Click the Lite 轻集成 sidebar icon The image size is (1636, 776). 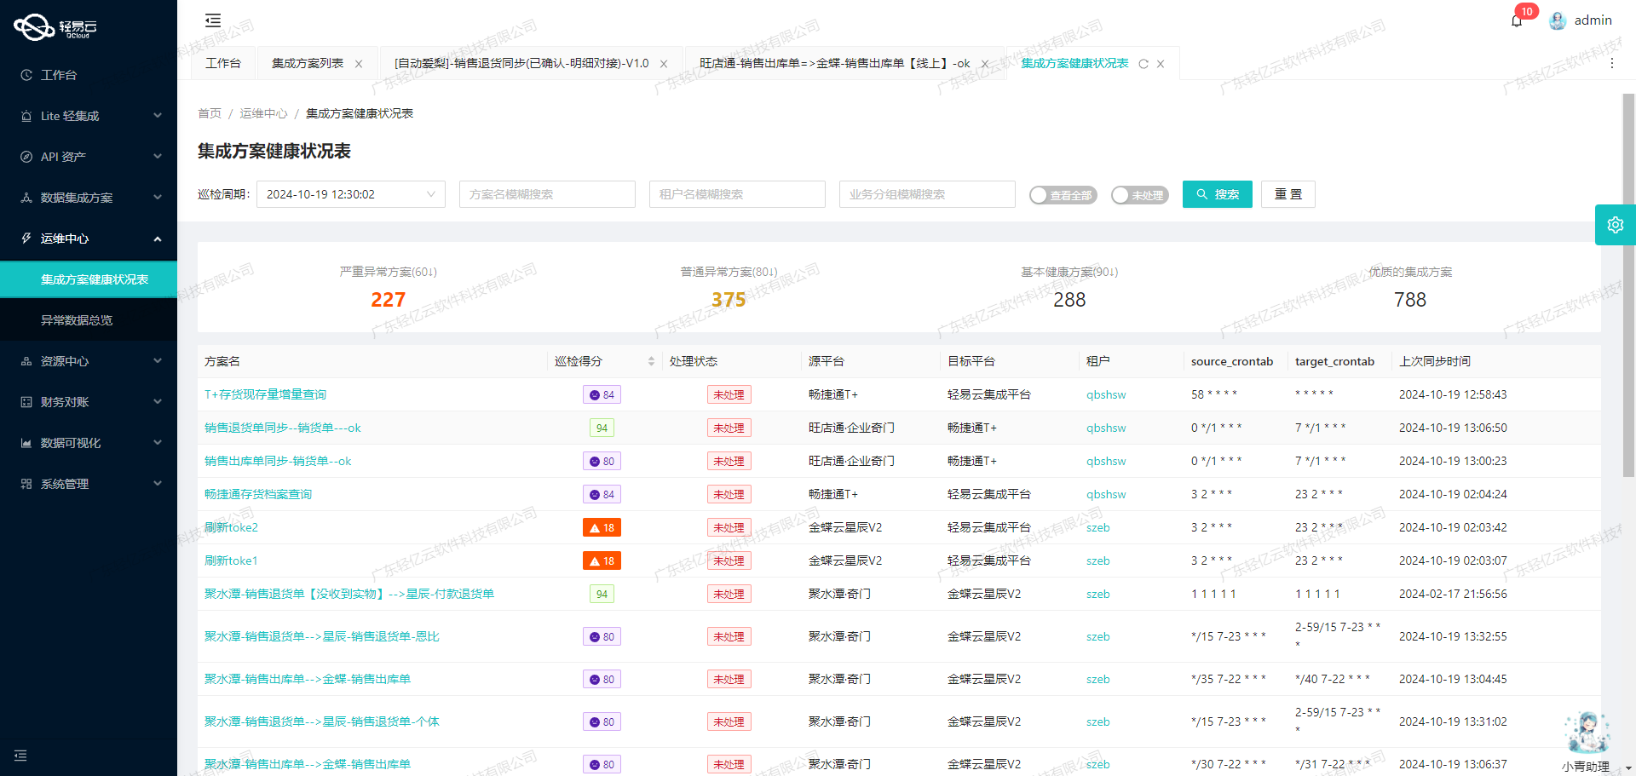(26, 116)
